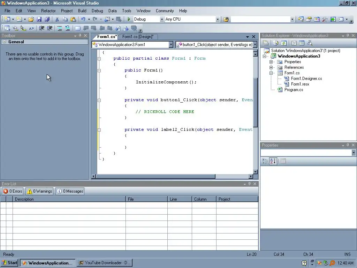Click the Windows Start button
Screen dimensions: 357x268
pos(9,263)
